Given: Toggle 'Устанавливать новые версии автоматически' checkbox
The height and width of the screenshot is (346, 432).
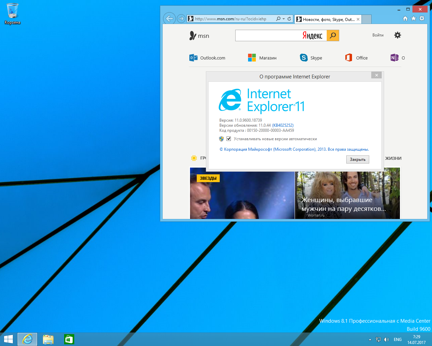Looking at the screenshot, I should [x=228, y=139].
